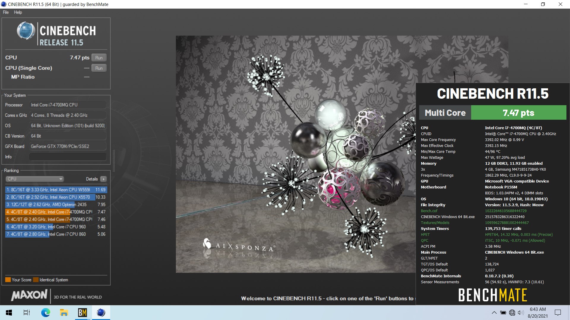Click the rendered scene preview image
This screenshot has width=570, height=320.
pyautogui.click(x=296, y=154)
